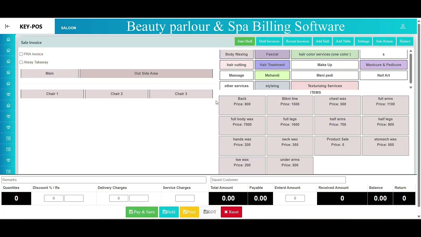
Task: Select the Make Up category
Action: pyautogui.click(x=325, y=65)
